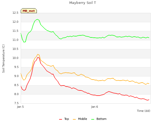Click the 12.5 y-axis tick label
Screen dimensions: 166x124
pos(16,13)
